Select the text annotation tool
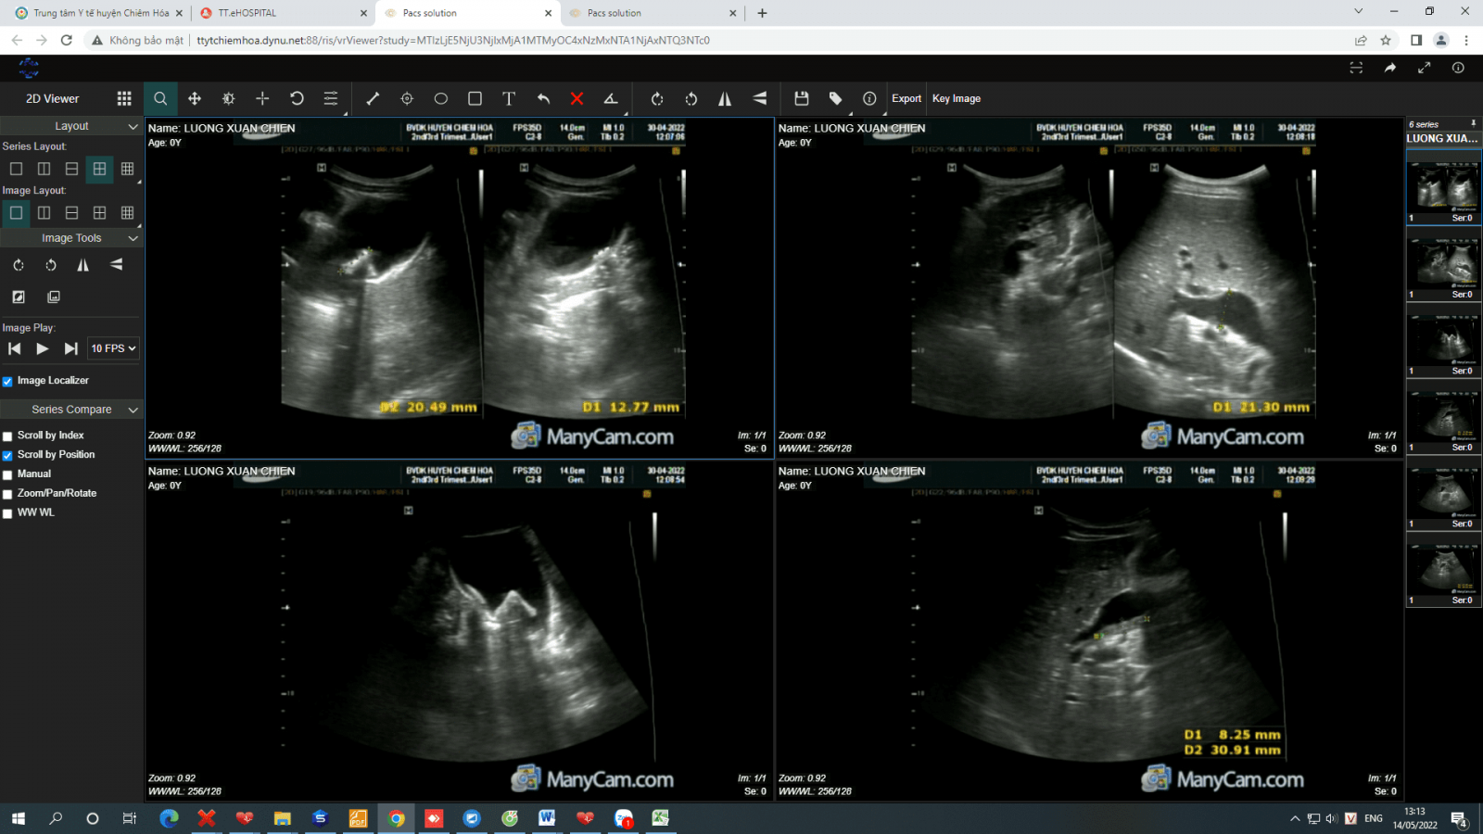 click(x=509, y=98)
